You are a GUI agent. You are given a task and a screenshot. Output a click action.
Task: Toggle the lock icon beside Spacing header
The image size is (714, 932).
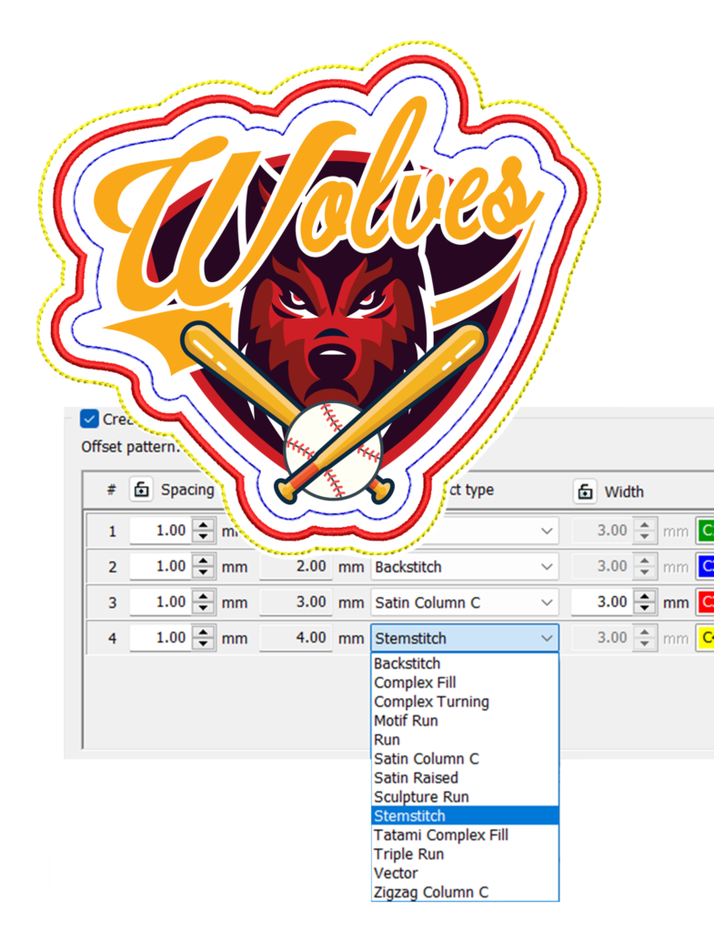point(141,490)
